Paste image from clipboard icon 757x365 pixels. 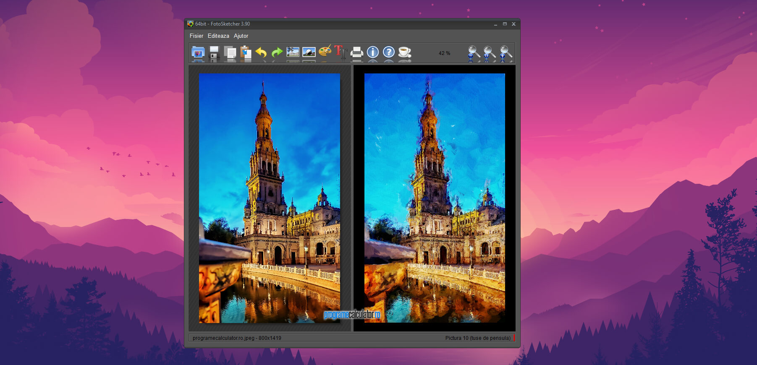tap(246, 52)
